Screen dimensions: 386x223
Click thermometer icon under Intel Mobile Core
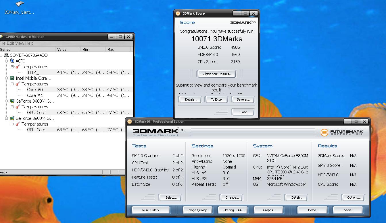[18, 84]
